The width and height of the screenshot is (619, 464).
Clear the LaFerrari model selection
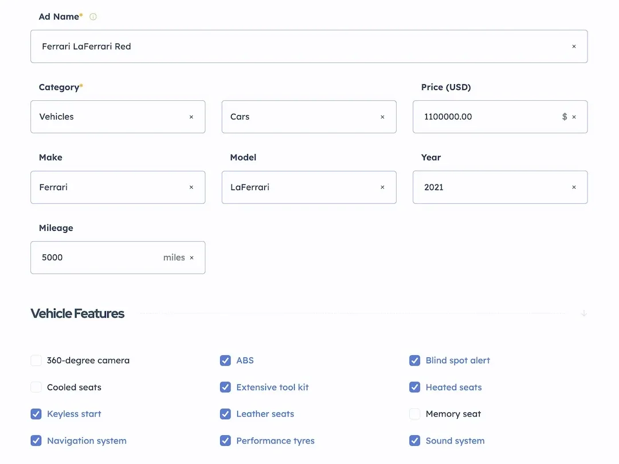(x=382, y=187)
